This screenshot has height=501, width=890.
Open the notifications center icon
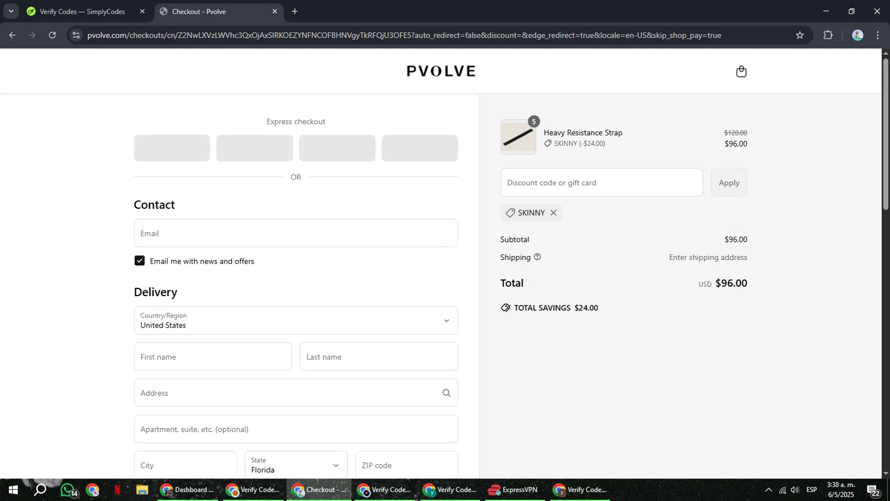click(x=873, y=491)
